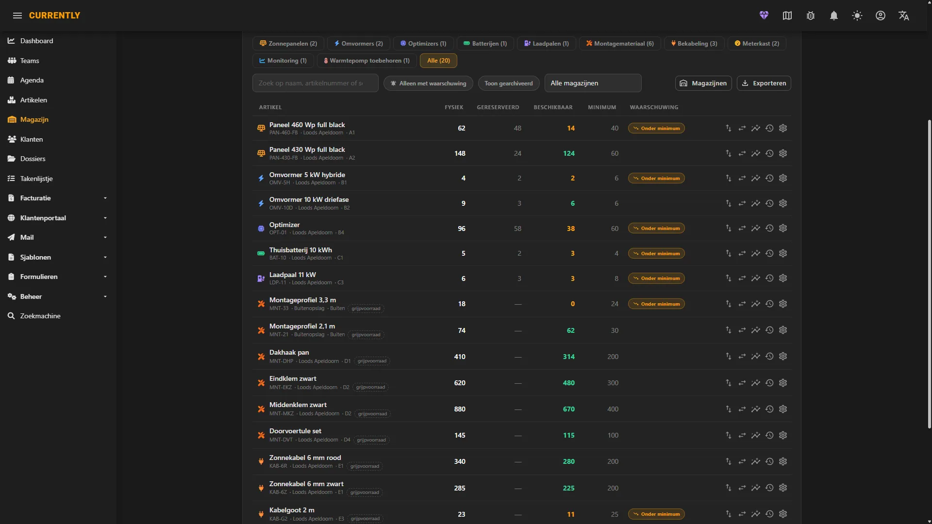Open settings gear for Kabelgoot 2 m
This screenshot has width=932, height=524.
click(x=783, y=514)
